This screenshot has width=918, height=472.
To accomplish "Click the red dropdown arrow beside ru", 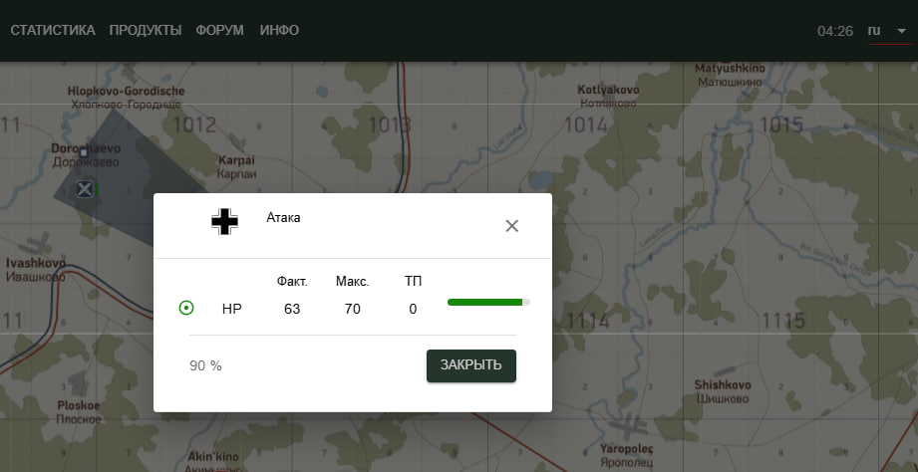I will (x=901, y=31).
